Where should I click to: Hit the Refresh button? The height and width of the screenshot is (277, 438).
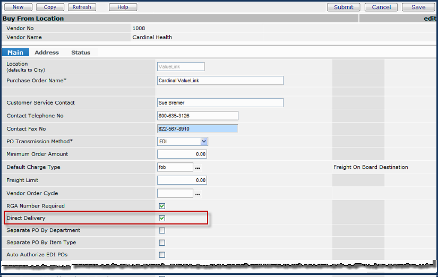click(82, 7)
